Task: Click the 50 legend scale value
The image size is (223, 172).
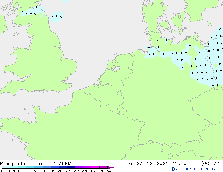Action: pyautogui.click(x=109, y=171)
